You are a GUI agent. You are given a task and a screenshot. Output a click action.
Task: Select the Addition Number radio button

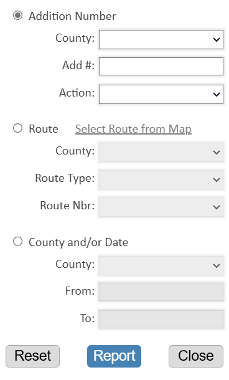(x=17, y=16)
